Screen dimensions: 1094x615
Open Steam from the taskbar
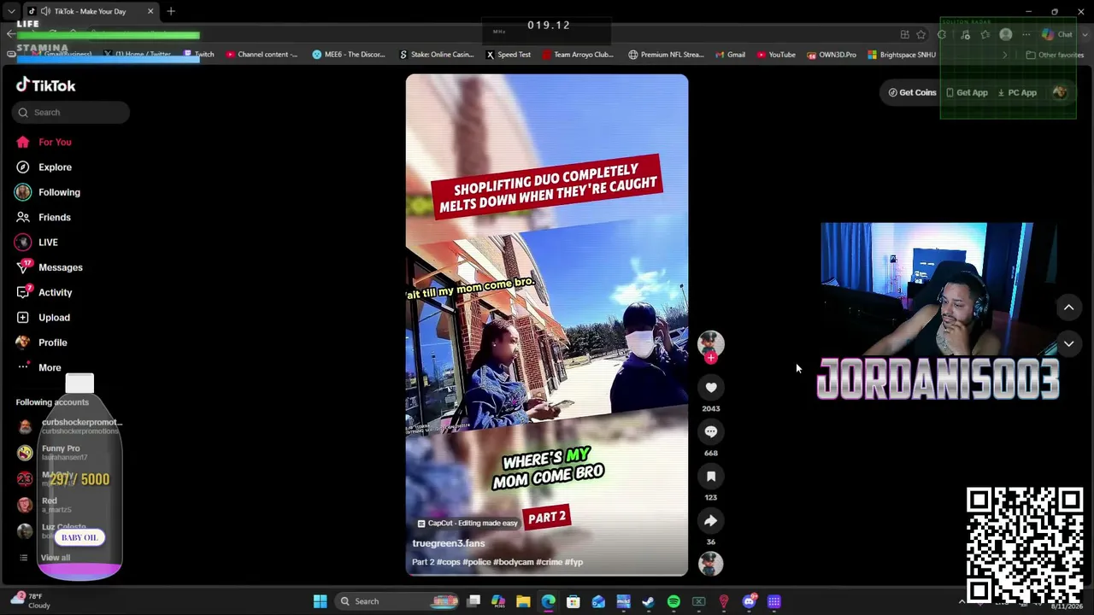[649, 601]
